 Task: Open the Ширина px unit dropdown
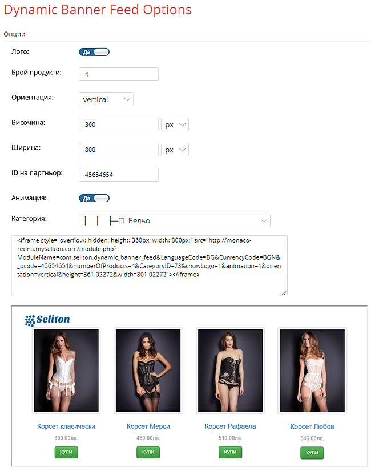click(x=175, y=150)
